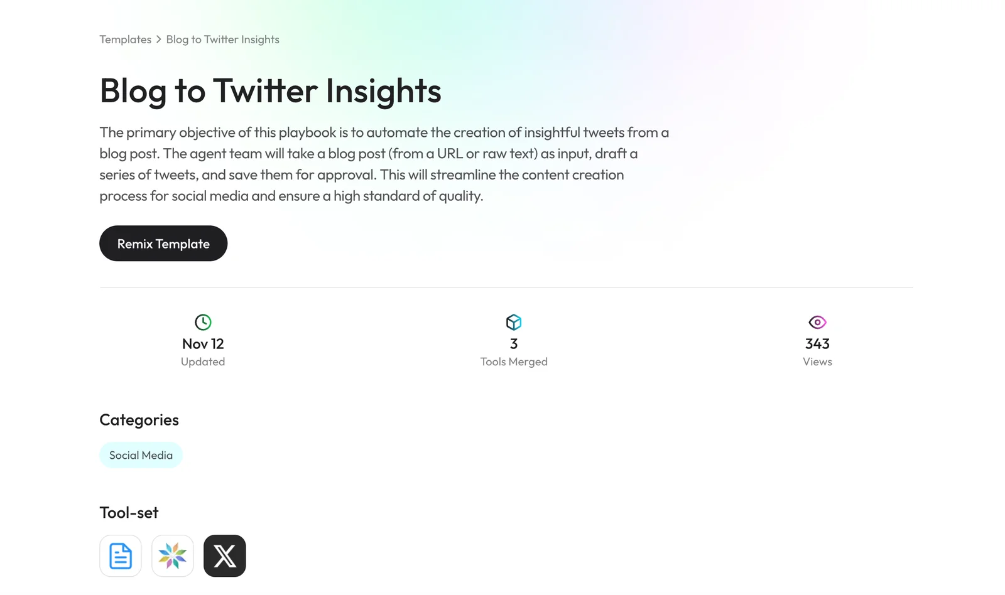Click the green clock icon

point(203,322)
